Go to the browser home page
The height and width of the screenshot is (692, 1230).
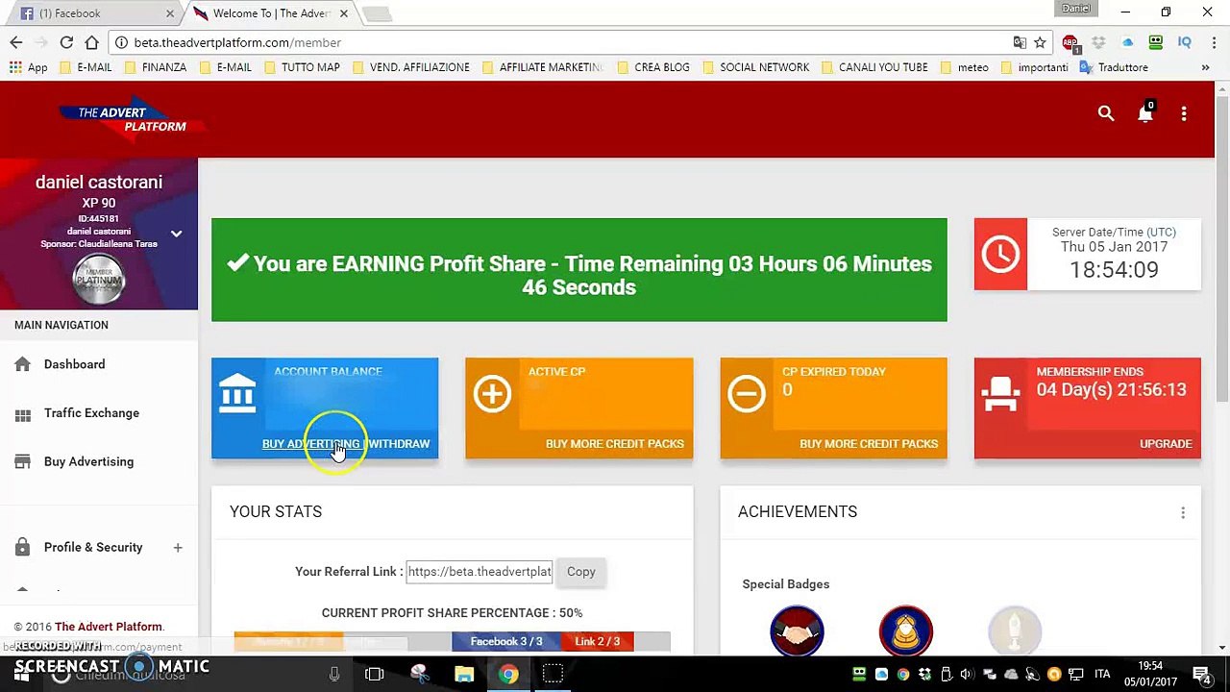pyautogui.click(x=91, y=42)
